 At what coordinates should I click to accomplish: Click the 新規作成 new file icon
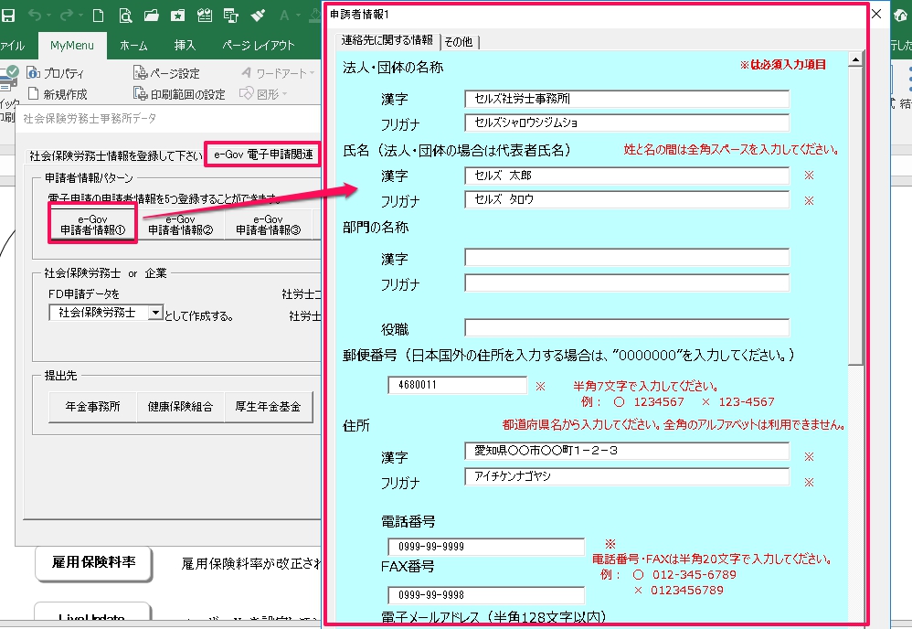coord(33,93)
